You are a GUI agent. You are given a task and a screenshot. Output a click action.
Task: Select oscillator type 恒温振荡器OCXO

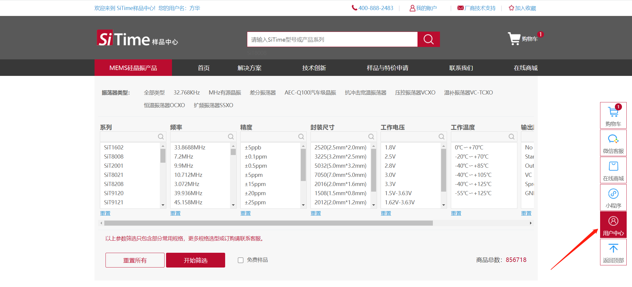pos(164,105)
